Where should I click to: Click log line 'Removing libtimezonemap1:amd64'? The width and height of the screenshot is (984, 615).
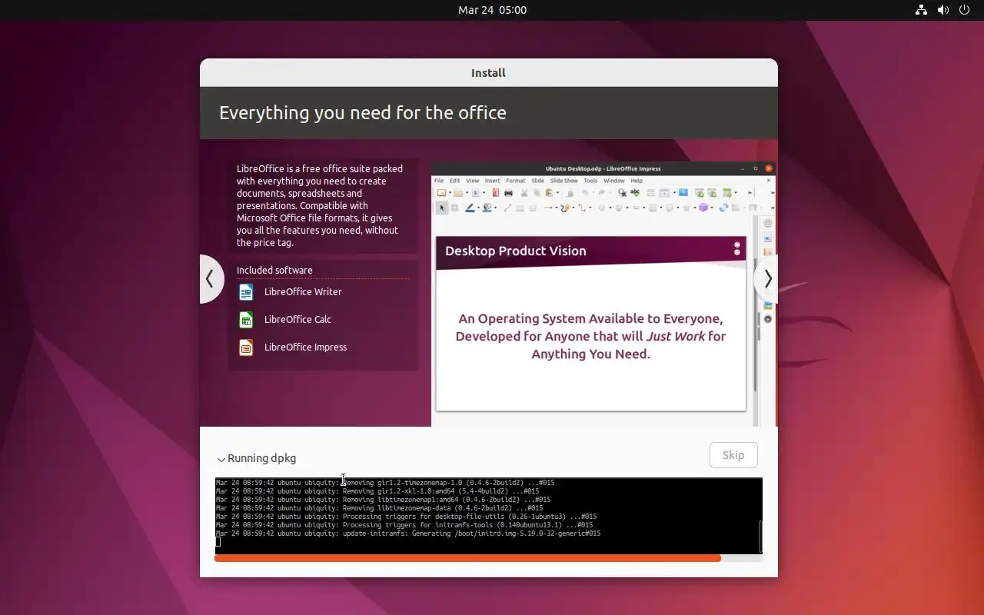(383, 500)
